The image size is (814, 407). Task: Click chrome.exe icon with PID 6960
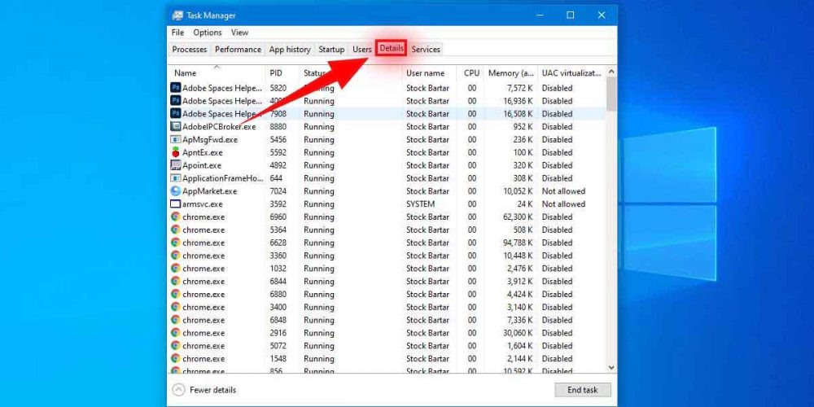pos(176,217)
